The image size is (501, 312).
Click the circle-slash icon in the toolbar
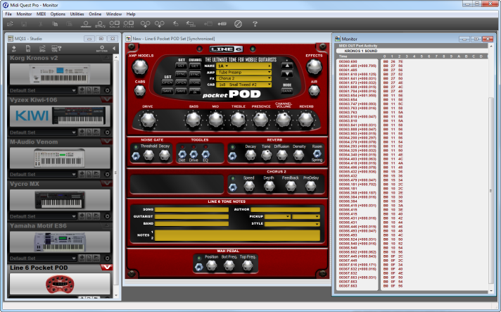tap(239, 24)
